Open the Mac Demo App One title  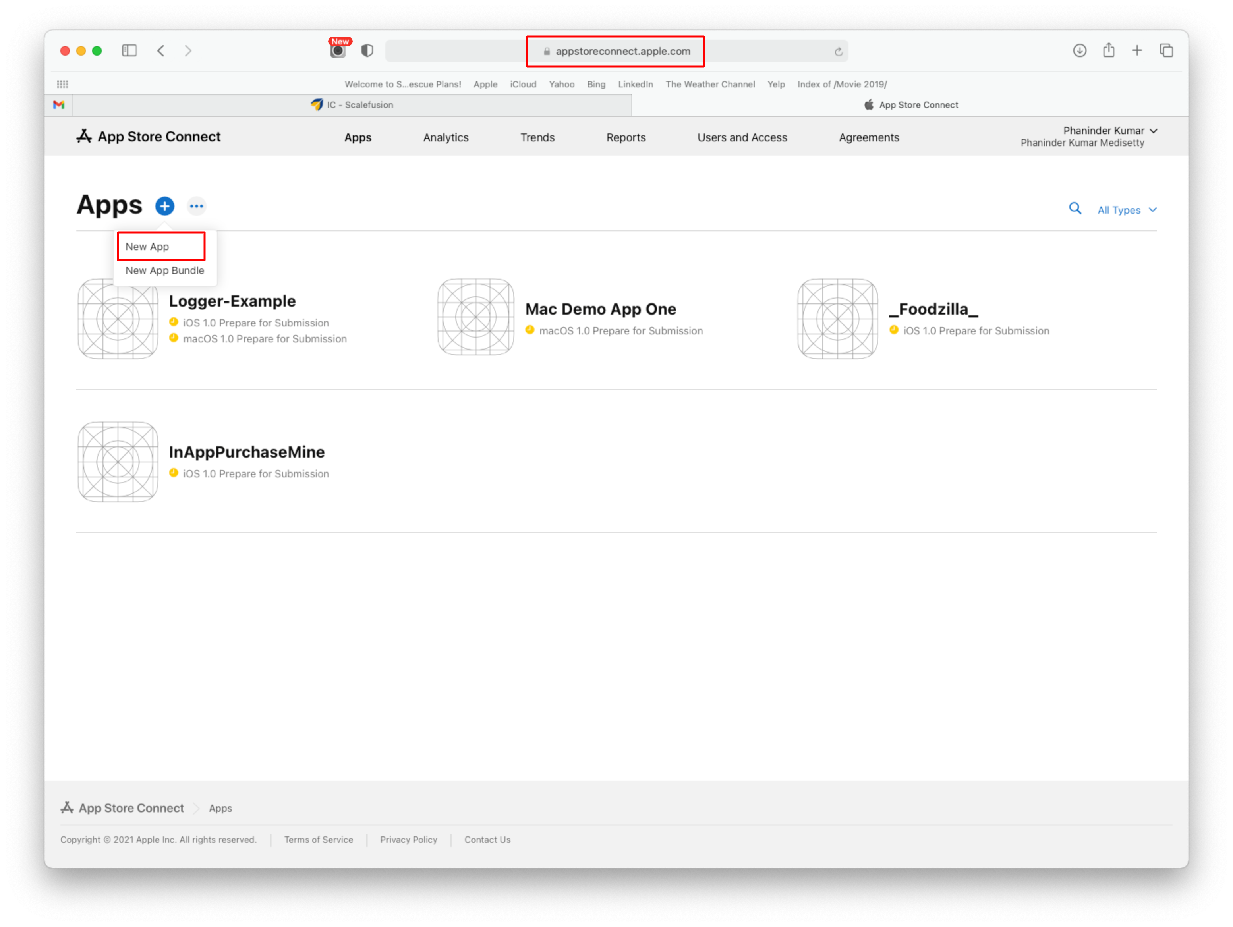click(601, 309)
